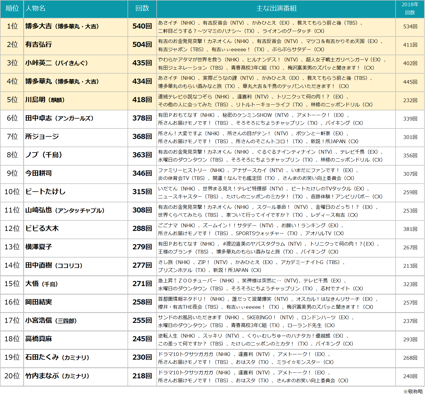Select the name 横澤夏子
The width and height of the screenshot is (425, 399).
click(39, 247)
